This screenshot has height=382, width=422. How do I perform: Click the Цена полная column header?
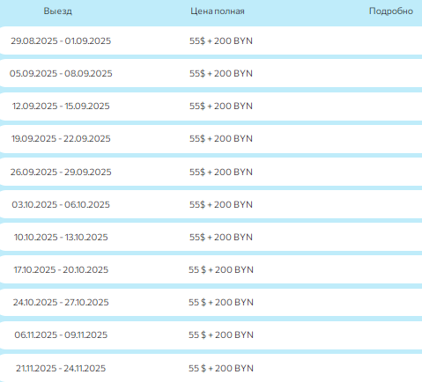coord(218,11)
